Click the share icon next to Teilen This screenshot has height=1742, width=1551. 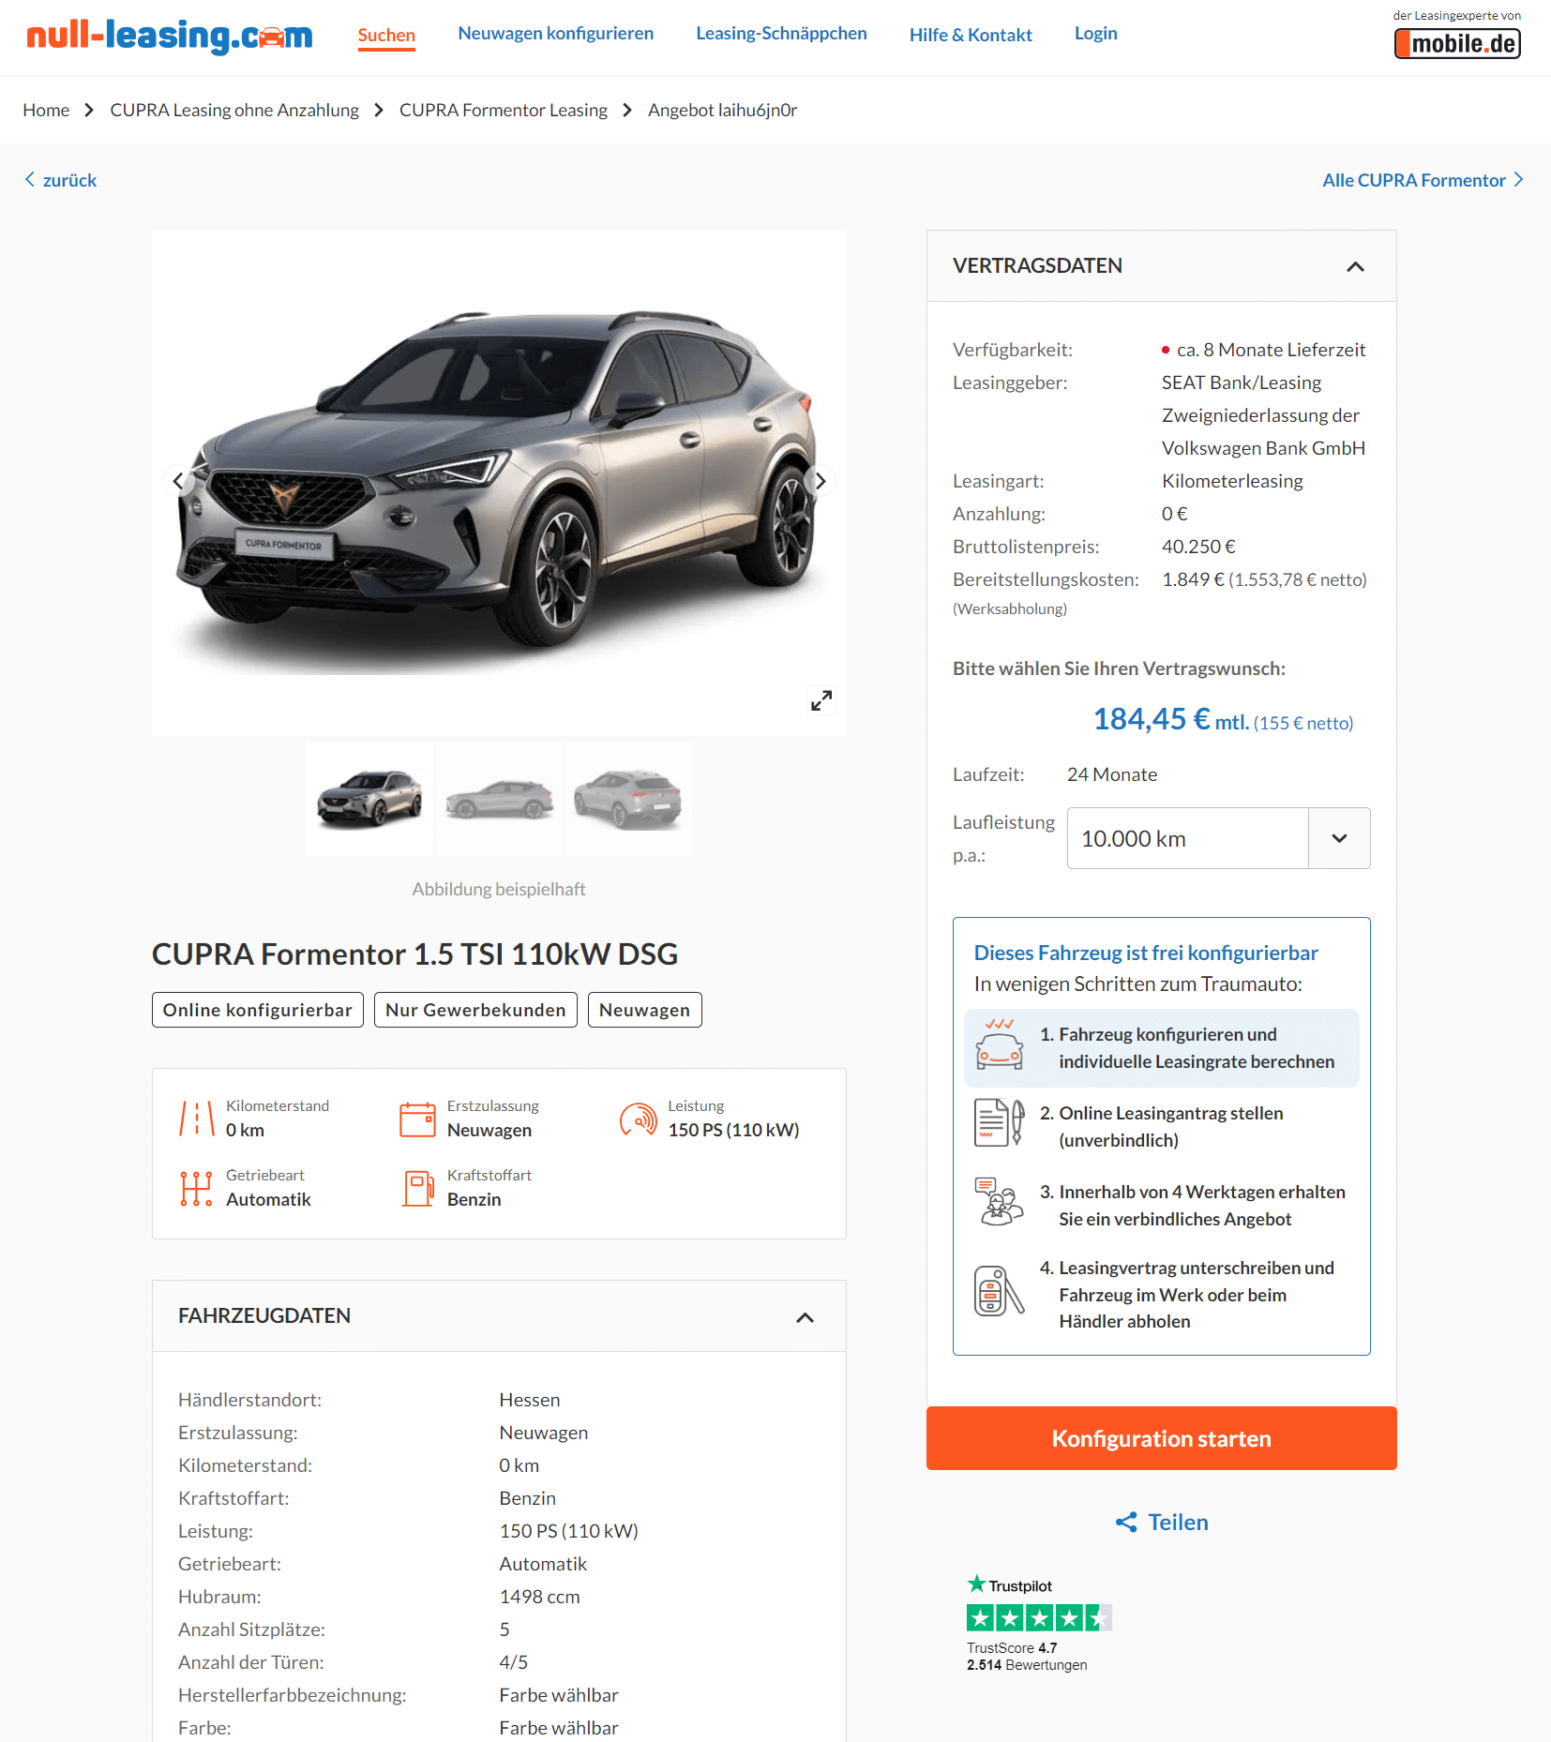1126,1523
